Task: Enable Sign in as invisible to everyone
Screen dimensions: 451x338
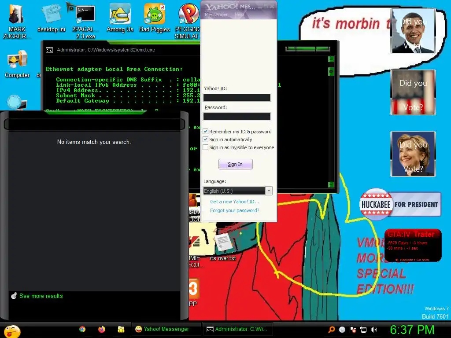Action: (x=205, y=147)
